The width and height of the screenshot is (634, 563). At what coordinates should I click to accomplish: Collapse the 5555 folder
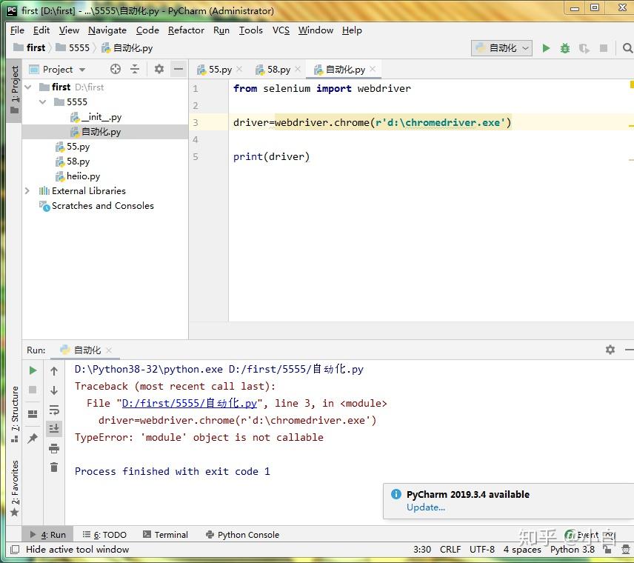click(x=43, y=102)
